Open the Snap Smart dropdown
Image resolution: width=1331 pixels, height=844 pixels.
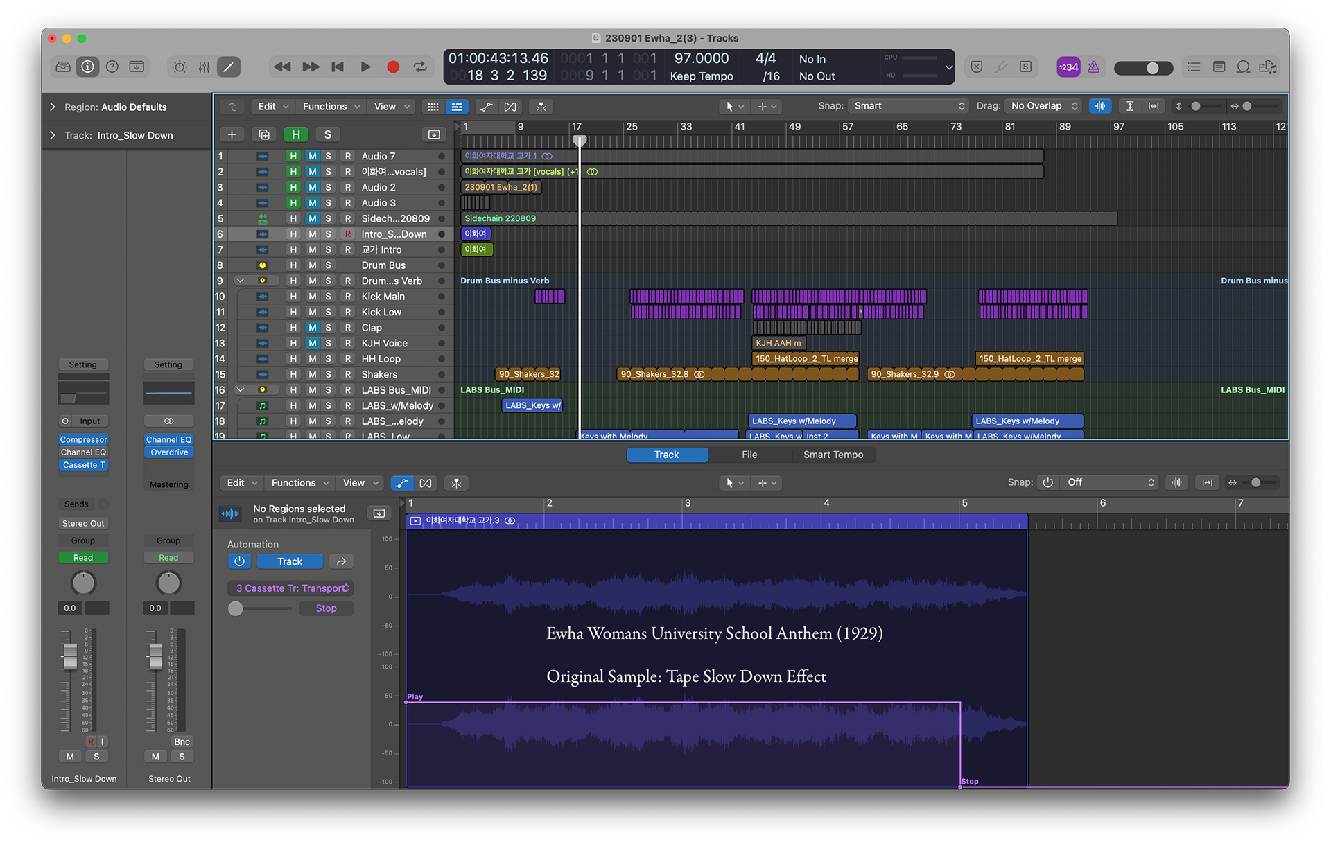coord(909,106)
